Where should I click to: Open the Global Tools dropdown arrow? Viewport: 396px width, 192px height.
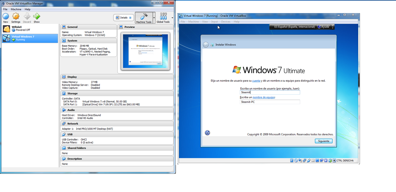point(172,18)
